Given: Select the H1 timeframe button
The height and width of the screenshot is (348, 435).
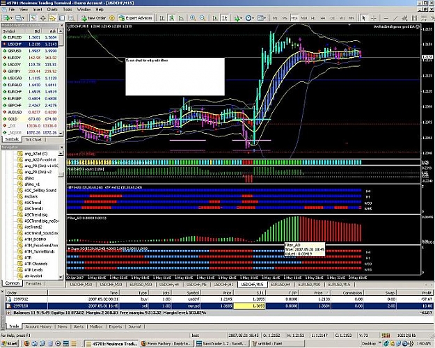Looking at the screenshot, I should coord(313,18).
